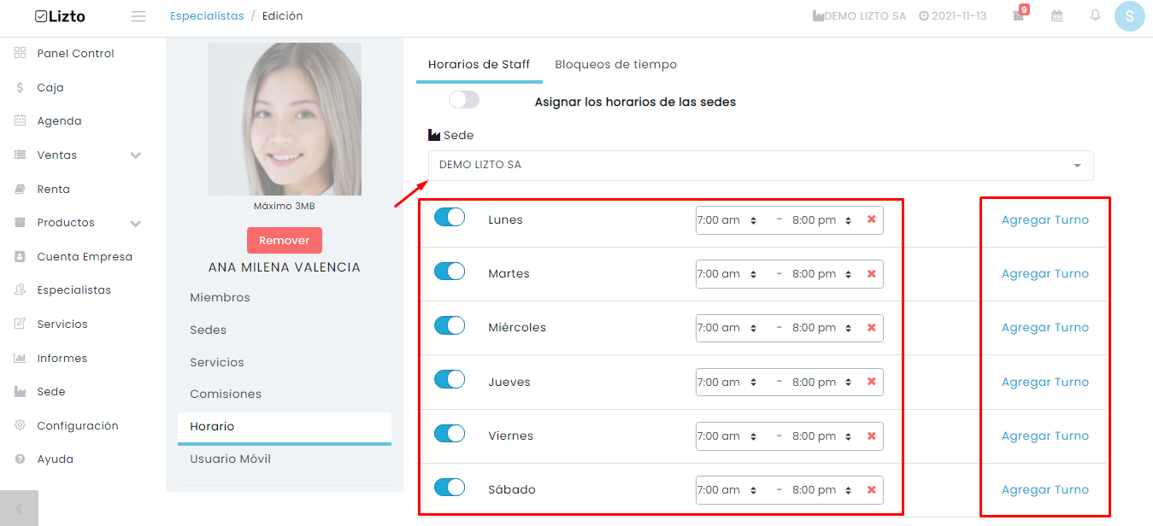Click the Miércoles start time field
The image size is (1153, 526).
point(727,328)
